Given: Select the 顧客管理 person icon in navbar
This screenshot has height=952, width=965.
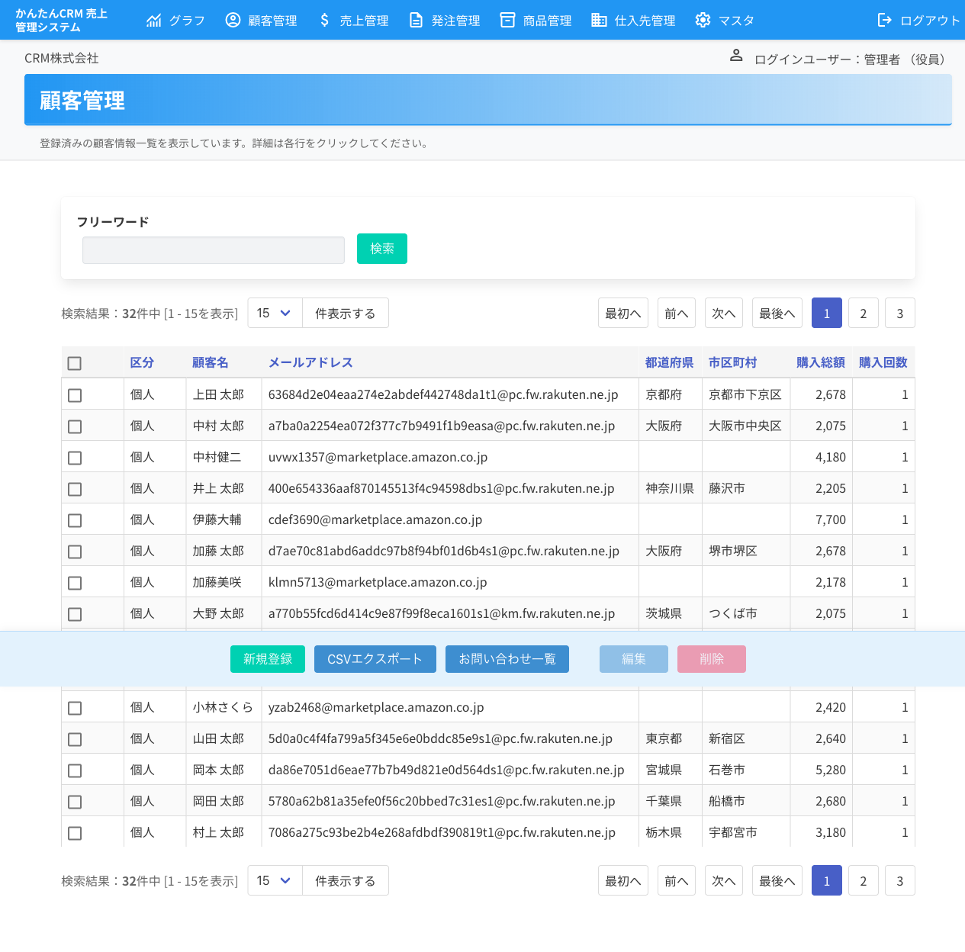Looking at the screenshot, I should click(233, 20).
